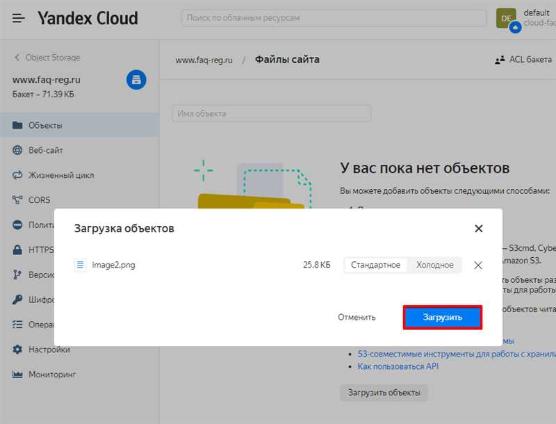This screenshot has height=424, width=556.
Task: Click the Yandex Cloud logo
Action: pyautogui.click(x=88, y=18)
